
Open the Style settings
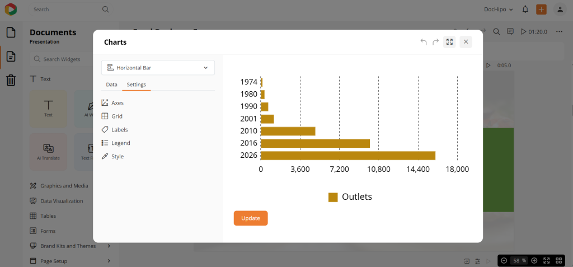[x=113, y=156]
